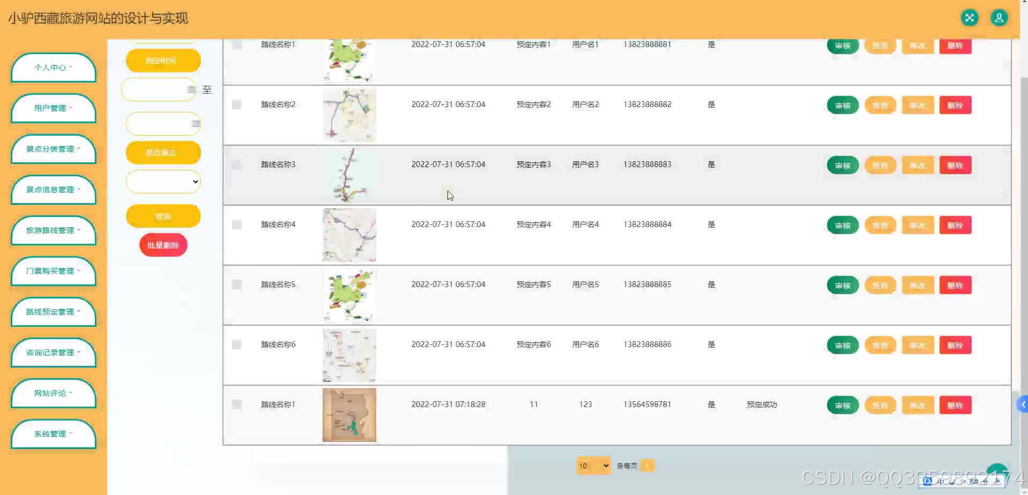
Task: Click 删除 in the 预定成功 row
Action: click(x=955, y=406)
